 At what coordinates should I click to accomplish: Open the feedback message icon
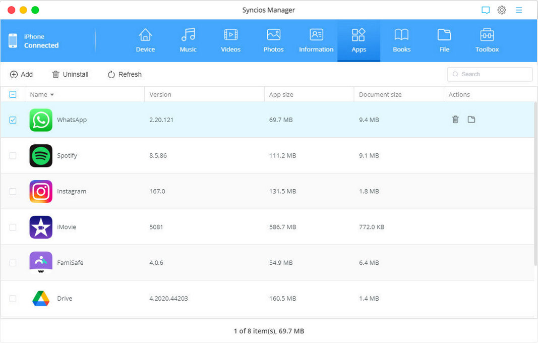pos(486,10)
